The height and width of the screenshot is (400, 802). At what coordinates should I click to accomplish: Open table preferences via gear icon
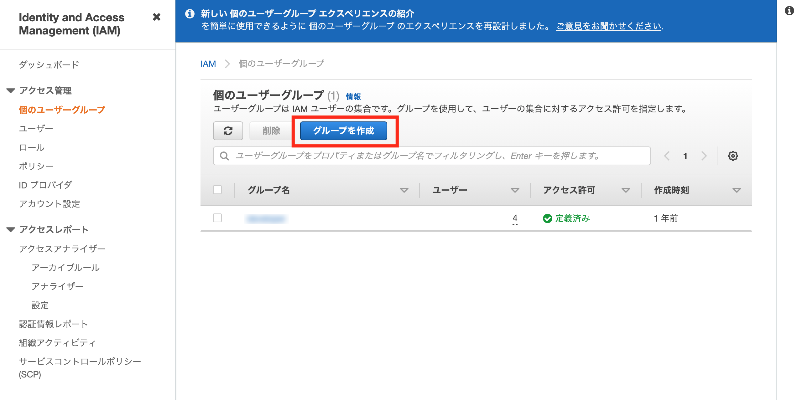(x=732, y=156)
